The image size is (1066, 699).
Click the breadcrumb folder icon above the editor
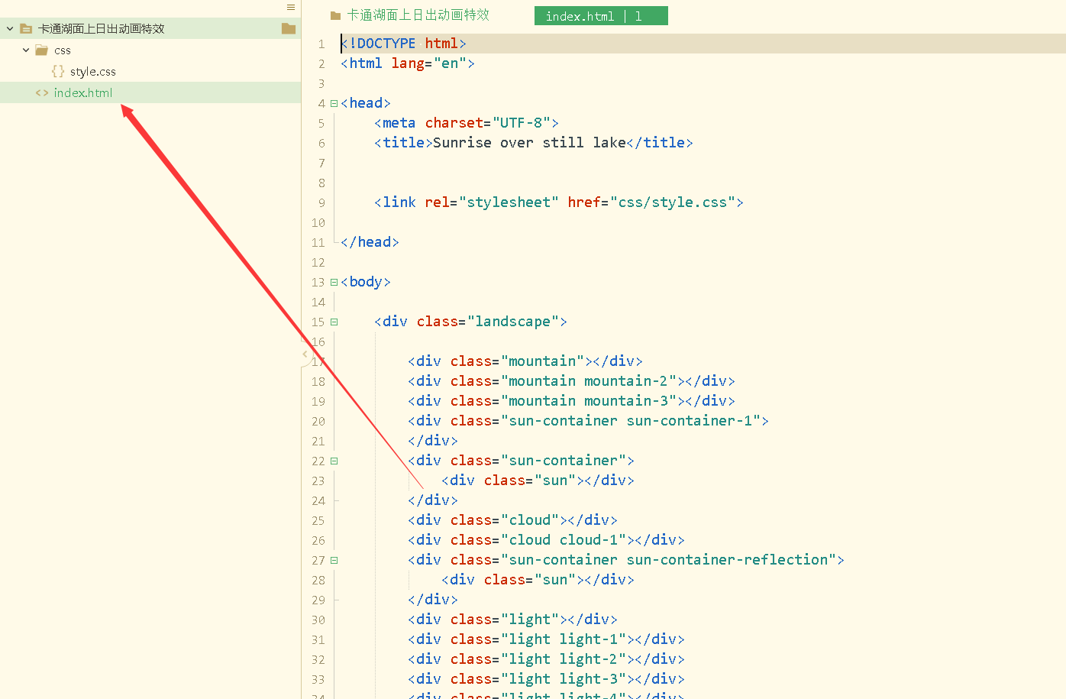pyautogui.click(x=335, y=15)
